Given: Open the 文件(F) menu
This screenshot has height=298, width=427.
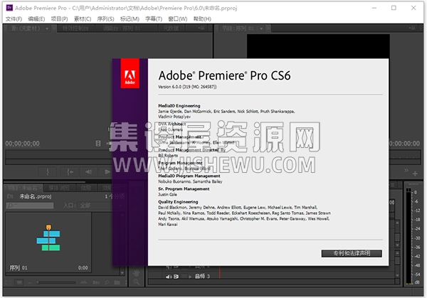Looking at the screenshot, I should [14, 18].
